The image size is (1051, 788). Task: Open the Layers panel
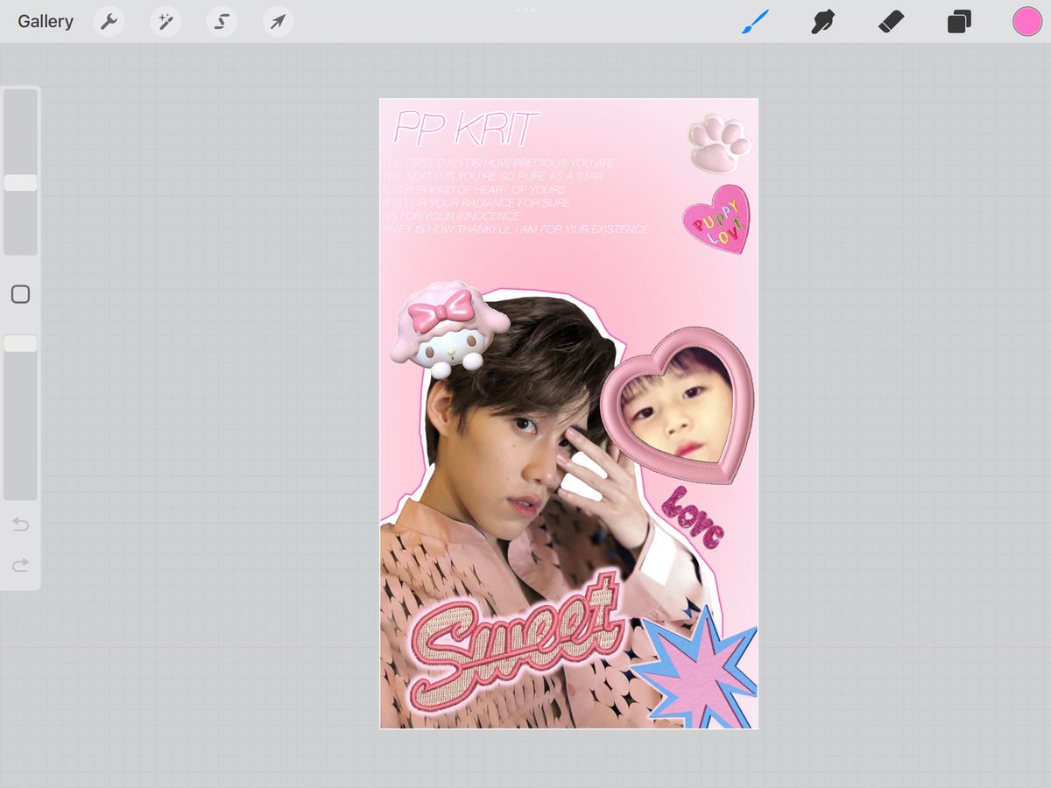pos(959,22)
